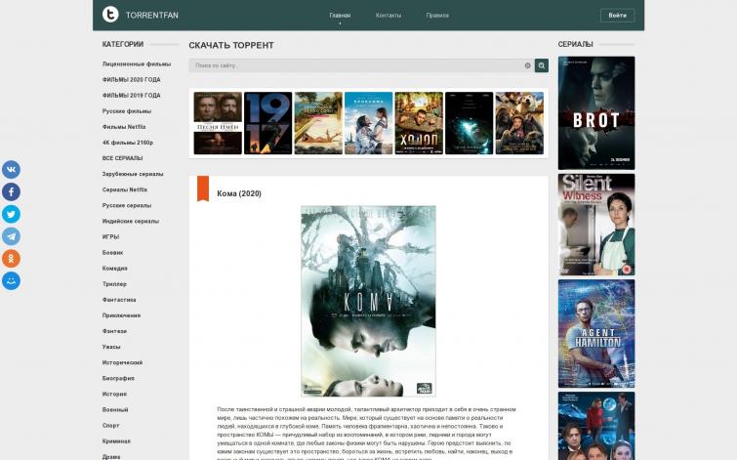
Task: Share the page via Telegram icon
Action: coord(11,236)
